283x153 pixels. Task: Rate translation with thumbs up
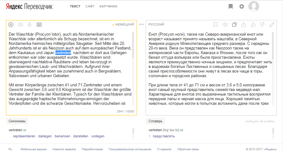click(253, 25)
